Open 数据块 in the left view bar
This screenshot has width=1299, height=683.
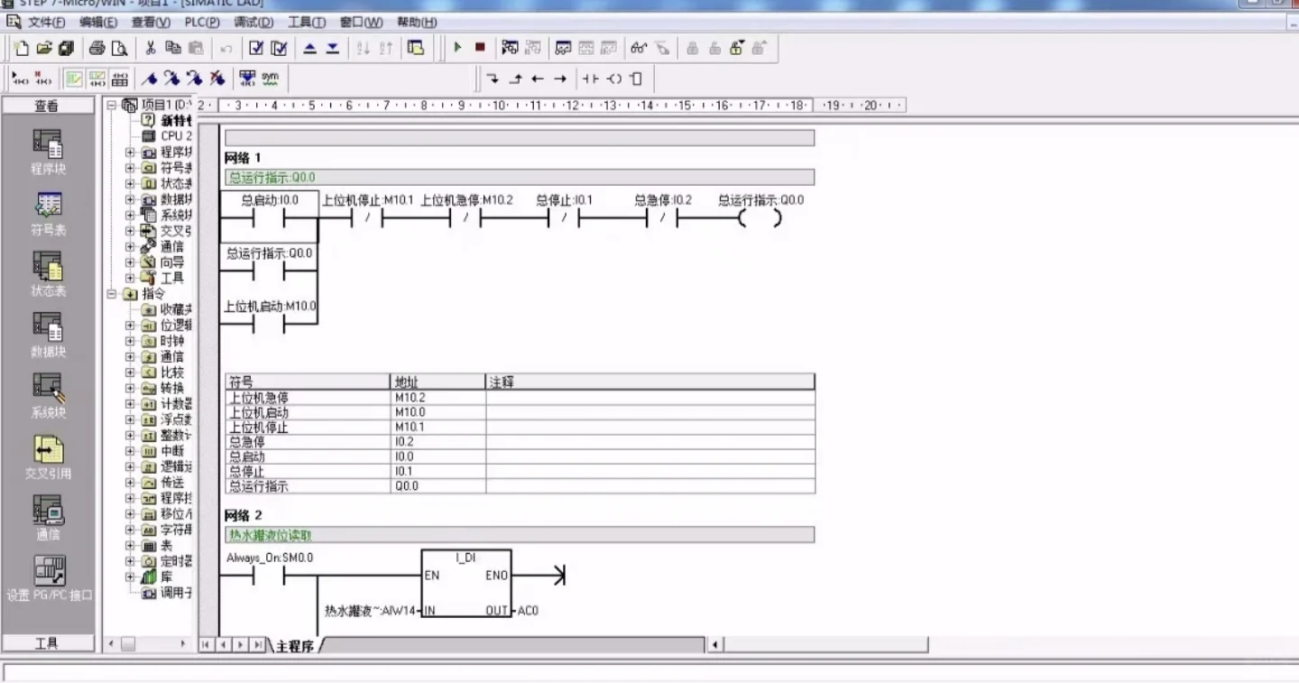48,335
